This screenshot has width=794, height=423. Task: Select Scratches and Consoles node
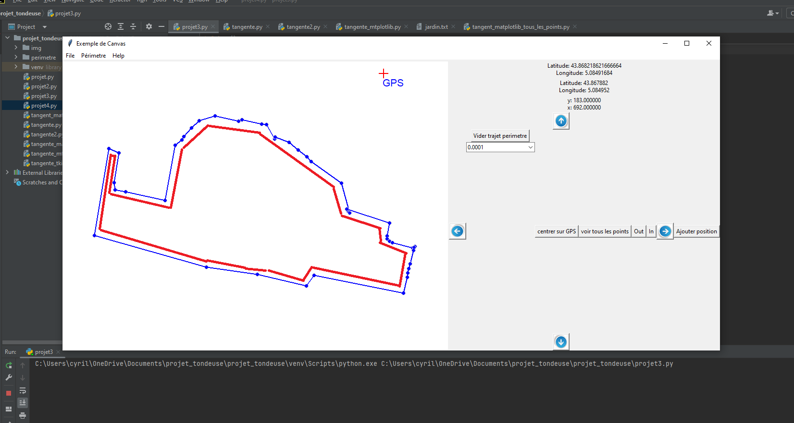38,182
